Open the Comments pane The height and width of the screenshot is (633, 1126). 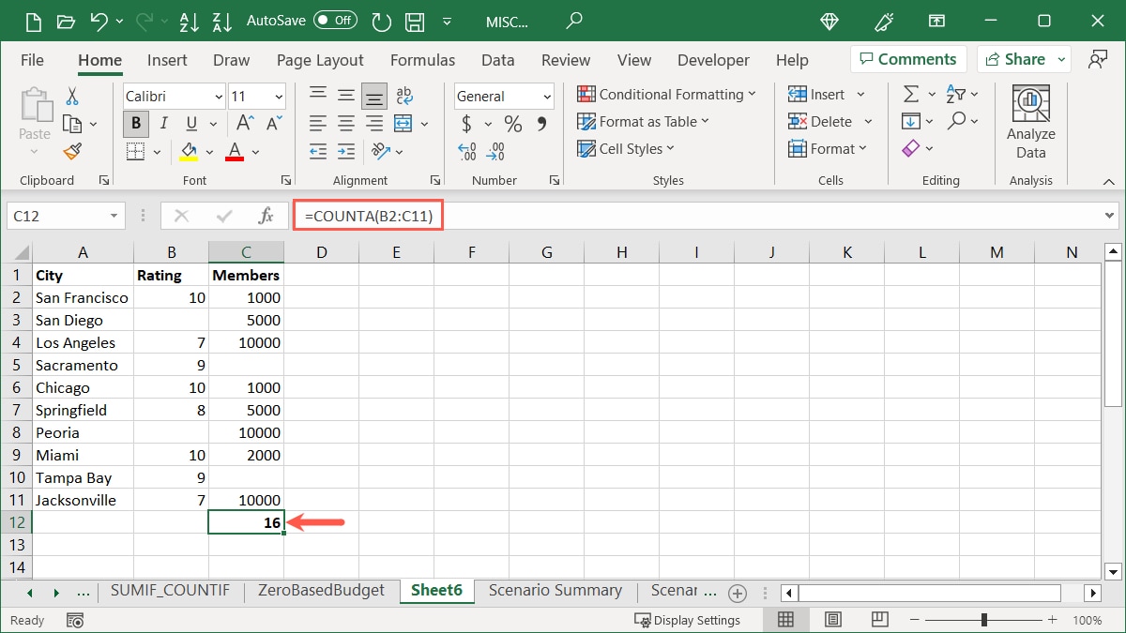(x=907, y=58)
